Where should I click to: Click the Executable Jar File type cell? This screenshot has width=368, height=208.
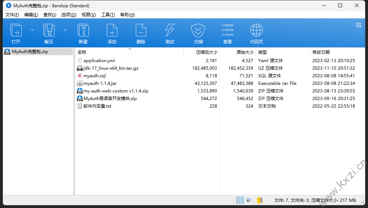click(277, 83)
